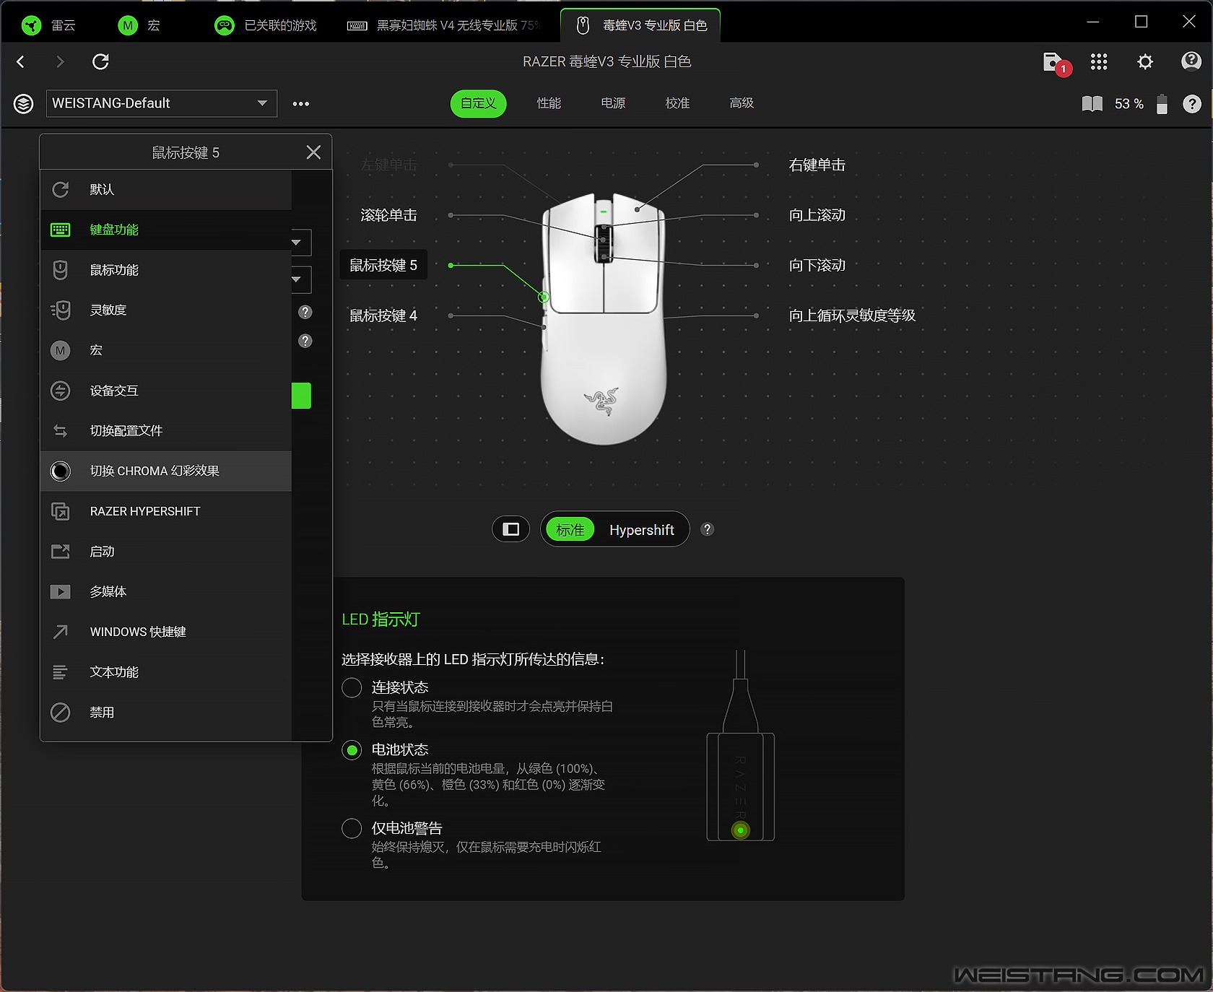This screenshot has height=992, width=1213.
Task: Open the help icon beside the battery icon
Action: [1192, 104]
